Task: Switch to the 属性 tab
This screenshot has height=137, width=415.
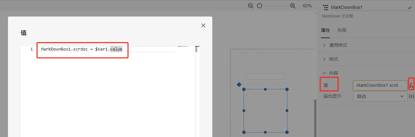Action: [x=325, y=30]
